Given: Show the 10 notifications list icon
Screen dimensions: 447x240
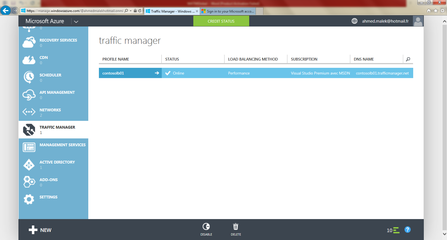Looking at the screenshot, I should tap(393, 230).
